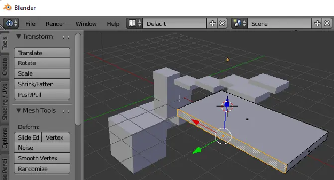
Task: Add a new screen layout with plus
Action: point(212,23)
